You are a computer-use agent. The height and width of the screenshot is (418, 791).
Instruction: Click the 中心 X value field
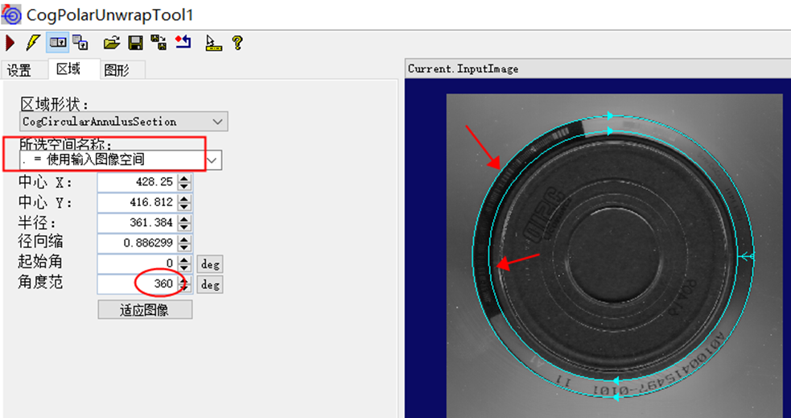(x=138, y=182)
